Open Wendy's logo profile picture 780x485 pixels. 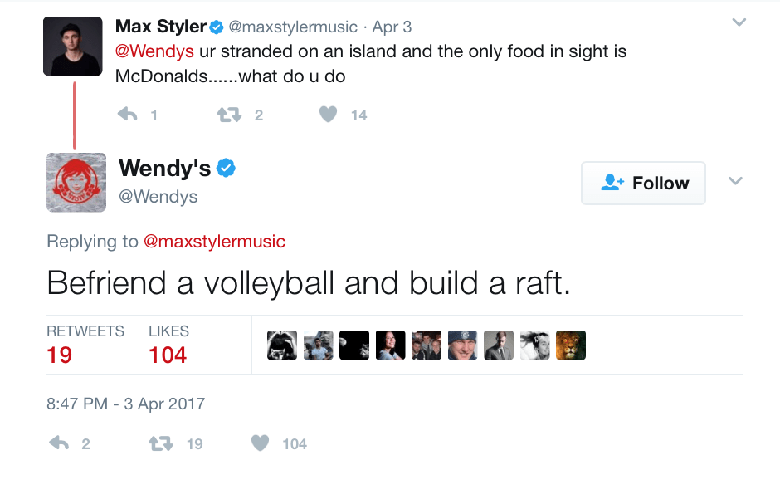click(76, 183)
